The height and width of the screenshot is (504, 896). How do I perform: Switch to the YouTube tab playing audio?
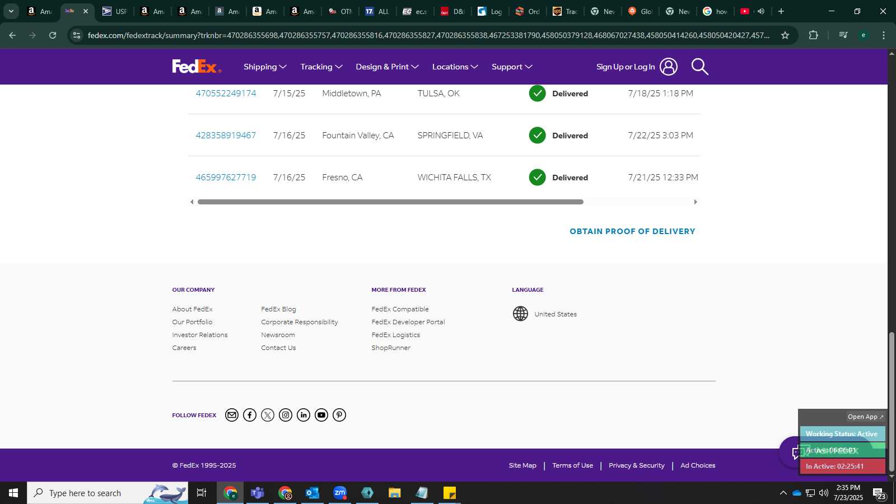click(x=752, y=11)
